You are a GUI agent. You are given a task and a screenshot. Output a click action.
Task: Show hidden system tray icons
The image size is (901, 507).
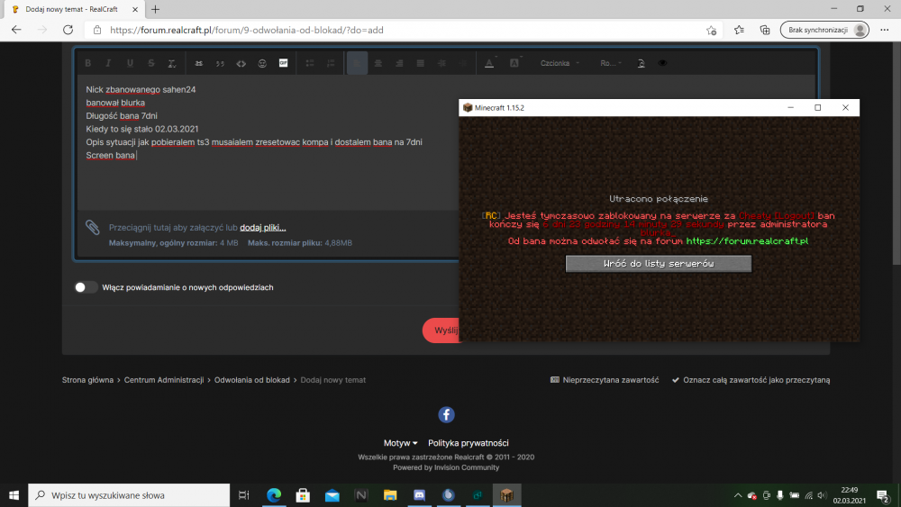tap(738, 495)
